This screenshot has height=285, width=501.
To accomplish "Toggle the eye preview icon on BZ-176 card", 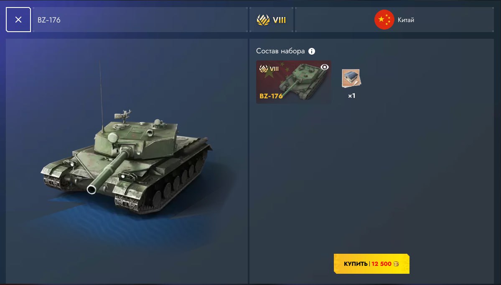I will click(x=324, y=67).
